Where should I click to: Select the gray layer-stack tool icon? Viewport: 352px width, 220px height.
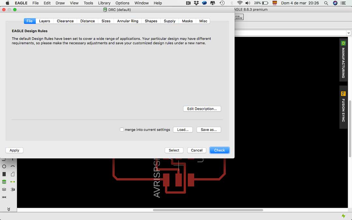pos(4,189)
